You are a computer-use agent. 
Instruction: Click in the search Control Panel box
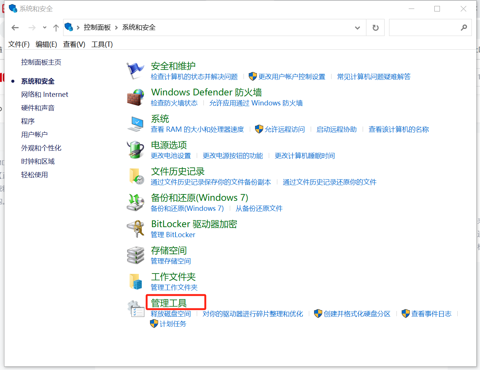430,27
